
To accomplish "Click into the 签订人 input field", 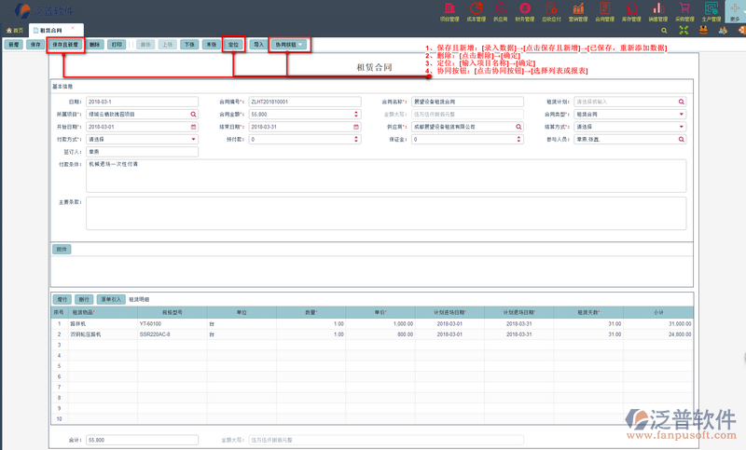I will (142, 151).
